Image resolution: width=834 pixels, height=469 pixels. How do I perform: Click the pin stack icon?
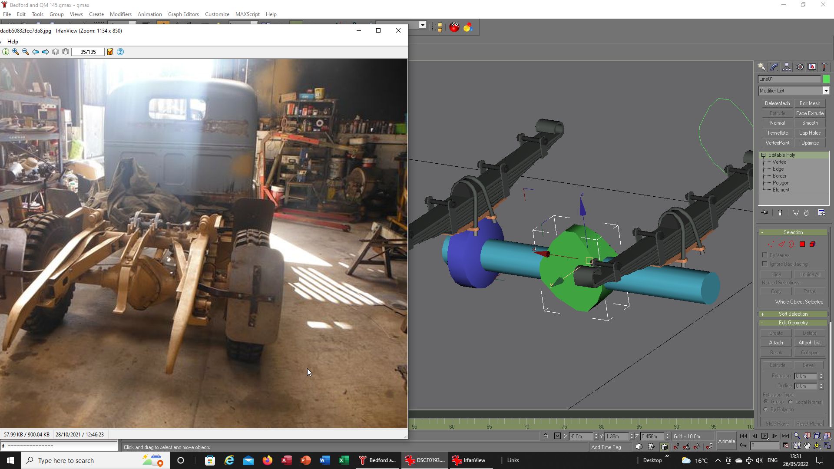(765, 213)
